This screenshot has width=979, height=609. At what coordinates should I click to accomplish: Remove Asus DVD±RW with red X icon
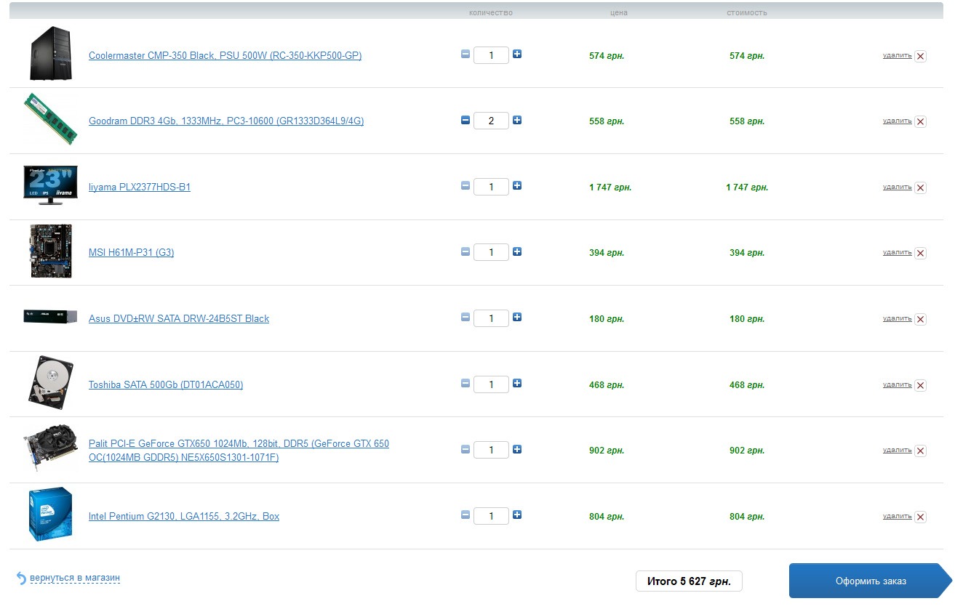pyautogui.click(x=920, y=319)
